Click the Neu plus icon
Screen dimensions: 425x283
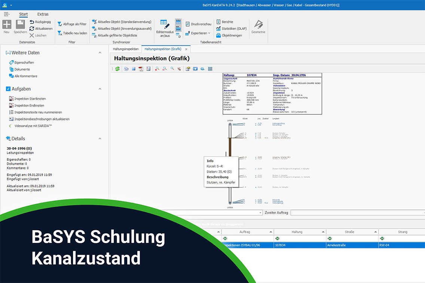pos(7,25)
